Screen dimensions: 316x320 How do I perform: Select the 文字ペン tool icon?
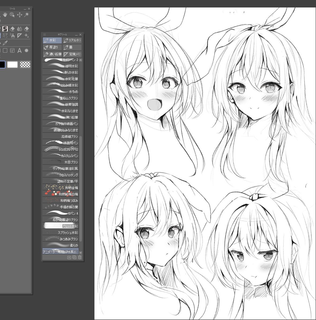5,35
